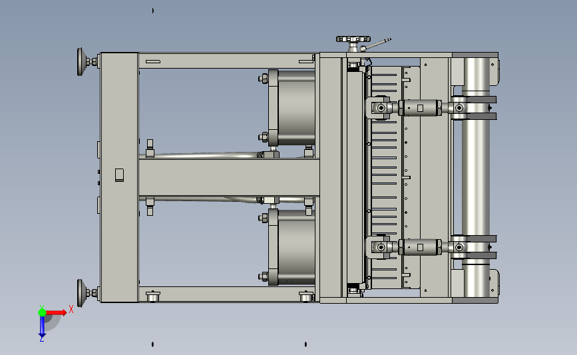
Task: Click the red X axis arrow of triad
Action: [57, 312]
